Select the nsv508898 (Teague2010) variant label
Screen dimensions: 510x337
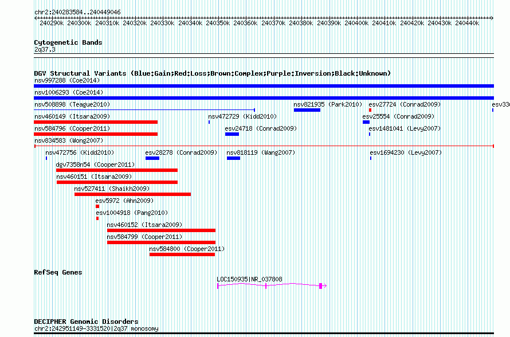point(72,104)
